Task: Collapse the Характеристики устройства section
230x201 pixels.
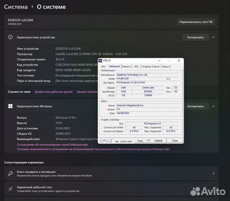Action: tap(214, 37)
